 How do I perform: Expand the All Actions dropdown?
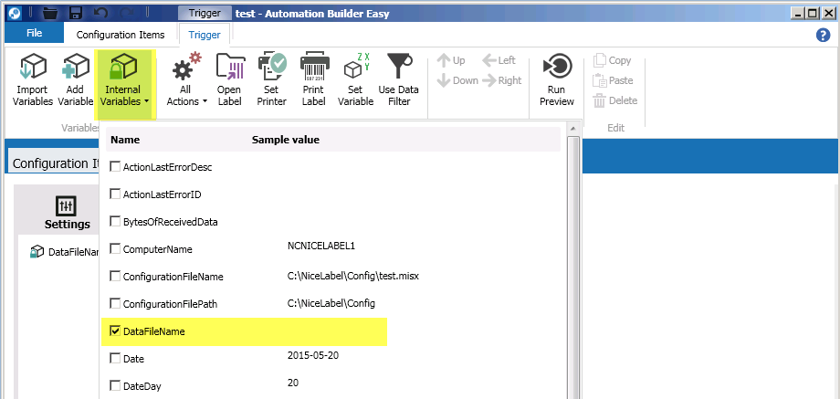tap(188, 84)
